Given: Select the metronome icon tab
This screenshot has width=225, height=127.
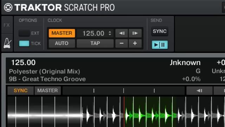Looking at the screenshot, I should point(7,43).
